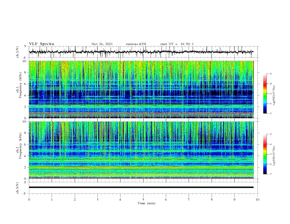Click the "VLF Spectra" title text
Screen dimensions: 290x224
click(41, 44)
